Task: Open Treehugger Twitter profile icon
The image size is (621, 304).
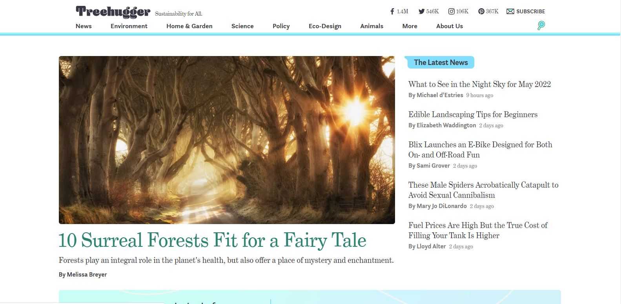Action: (421, 11)
